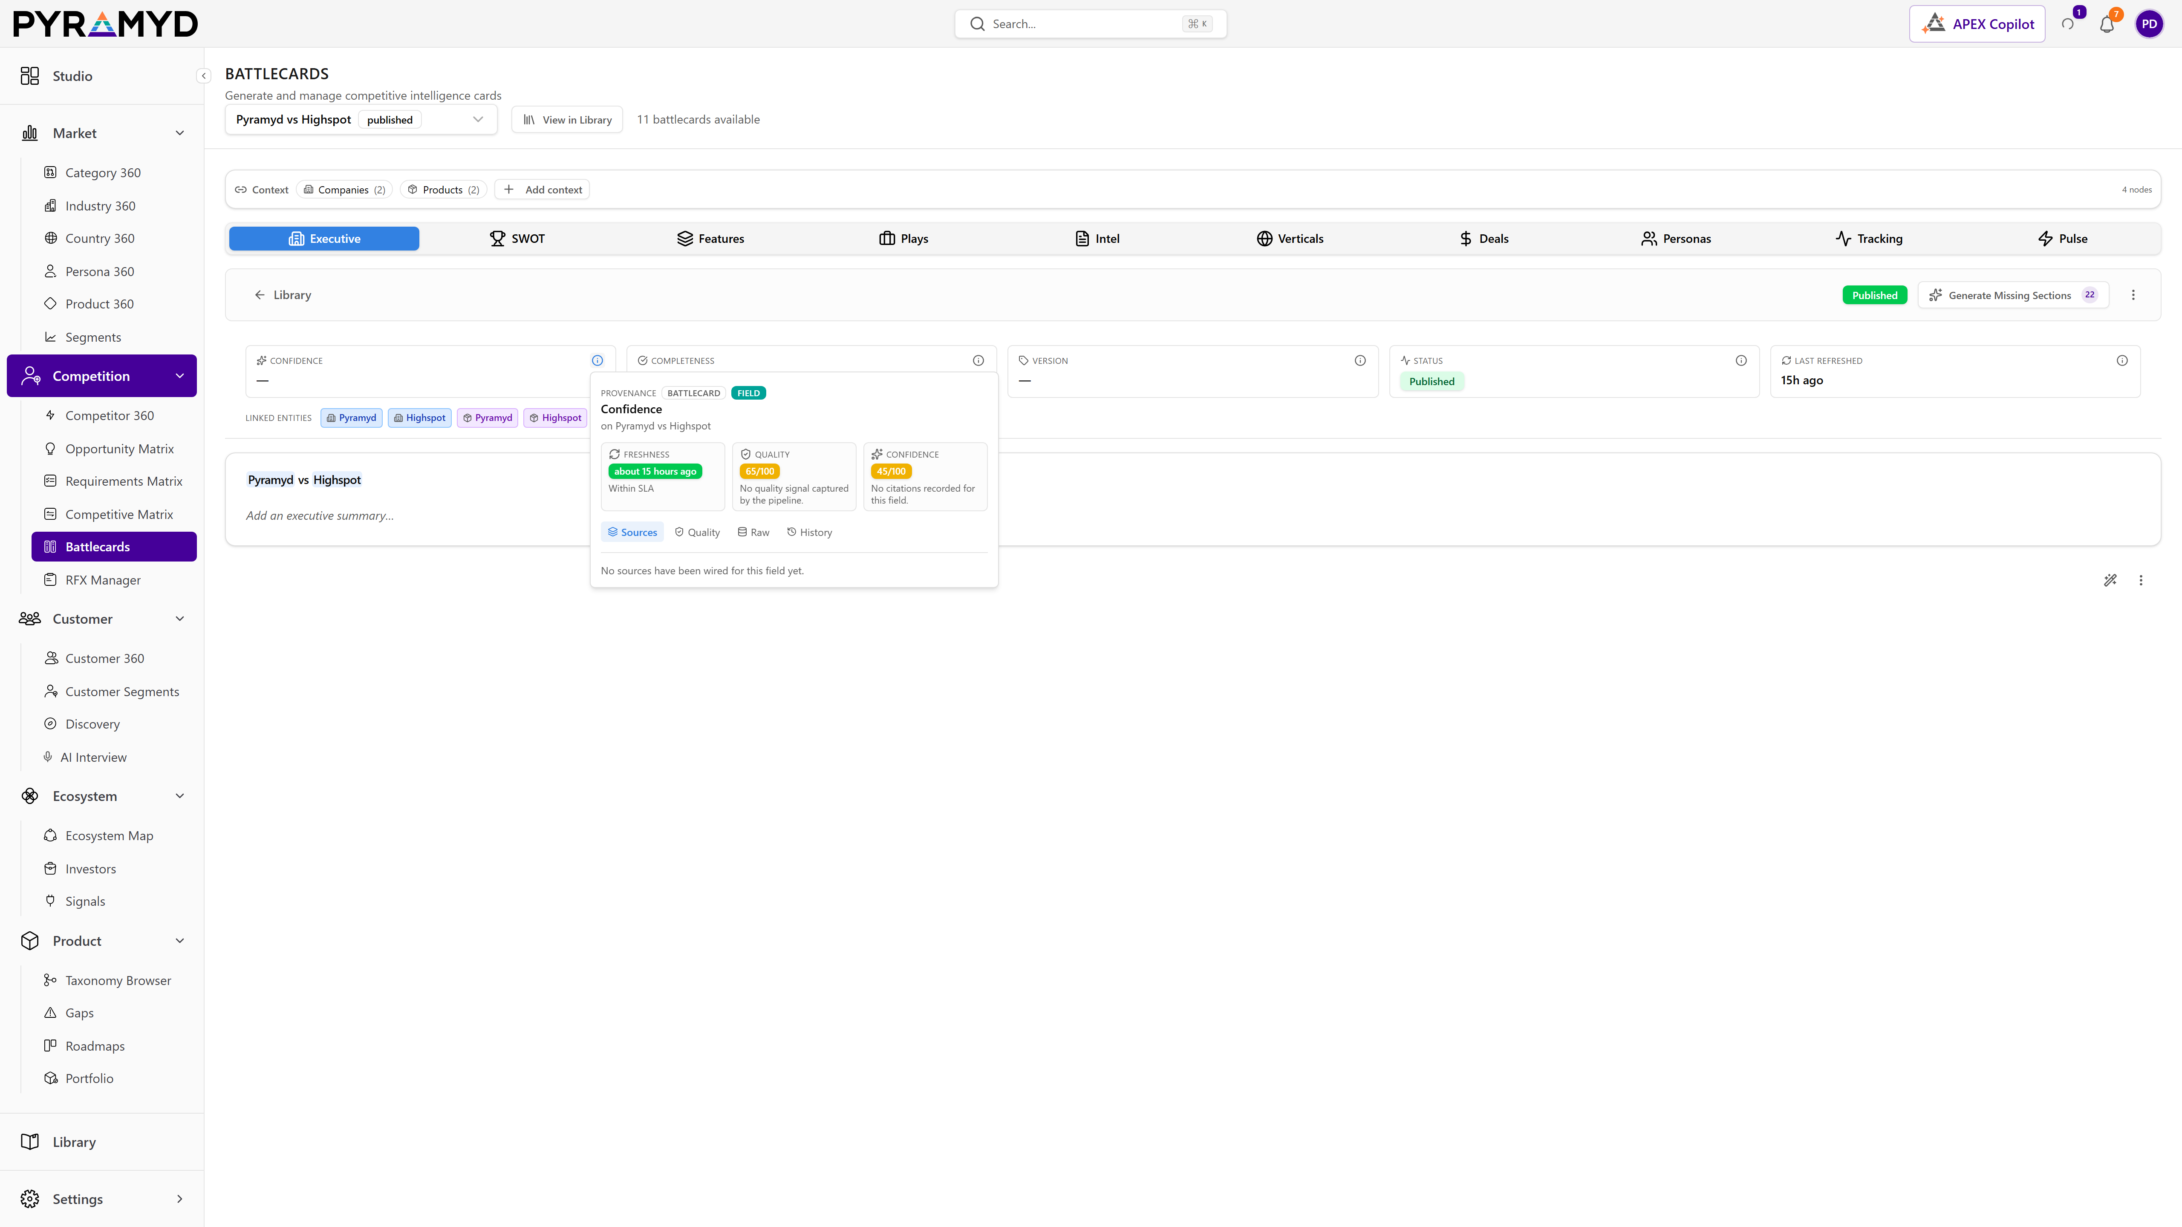Screen dimensions: 2182x1227
Task: Click the Pyramyd vs Highspot card title
Action: [x=304, y=480]
